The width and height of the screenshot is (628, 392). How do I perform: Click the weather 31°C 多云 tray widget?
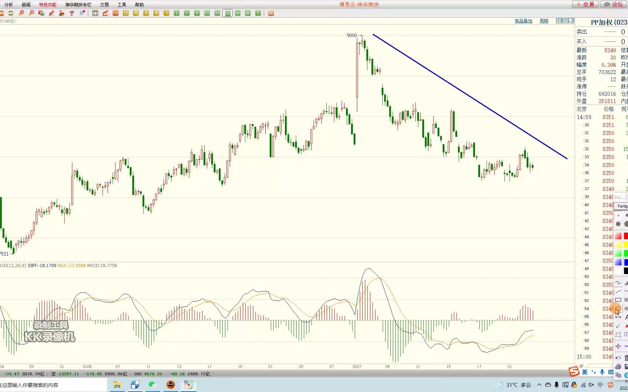coord(514,385)
